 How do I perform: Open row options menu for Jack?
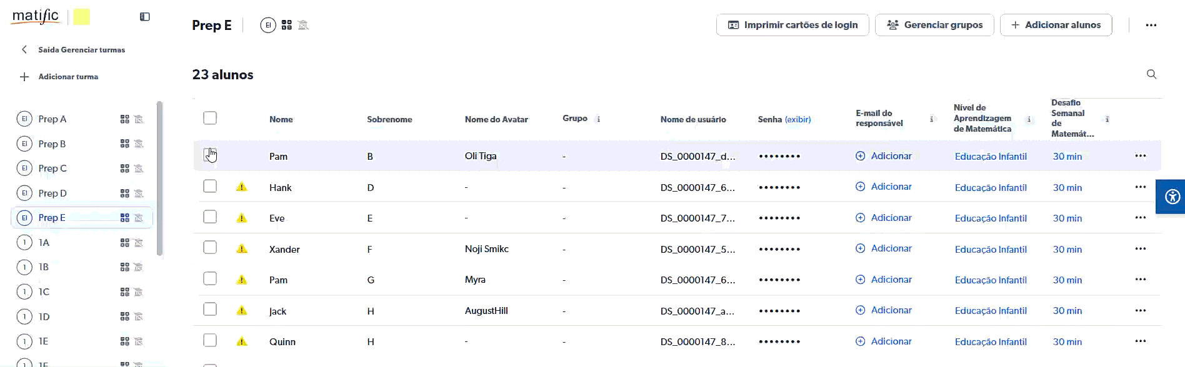pyautogui.click(x=1140, y=310)
